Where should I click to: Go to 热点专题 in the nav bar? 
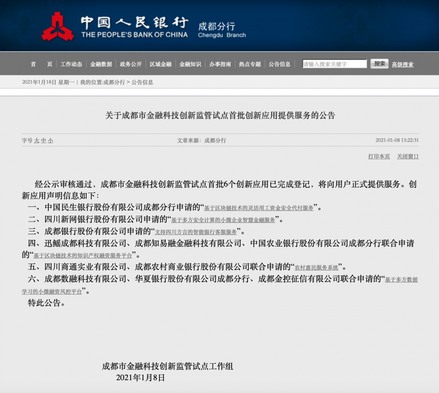[250, 64]
